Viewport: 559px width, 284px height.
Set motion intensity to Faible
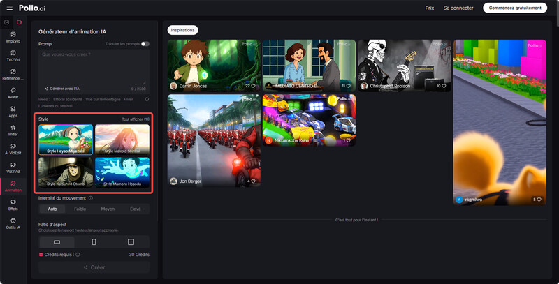coord(80,209)
